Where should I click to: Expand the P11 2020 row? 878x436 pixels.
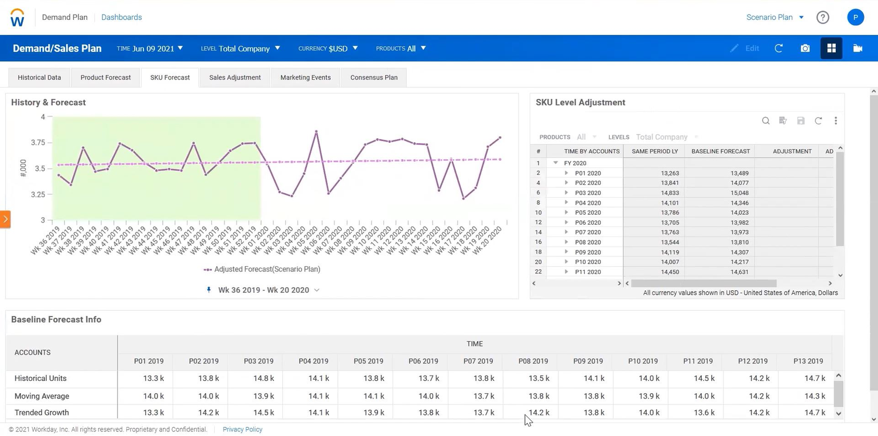566,272
